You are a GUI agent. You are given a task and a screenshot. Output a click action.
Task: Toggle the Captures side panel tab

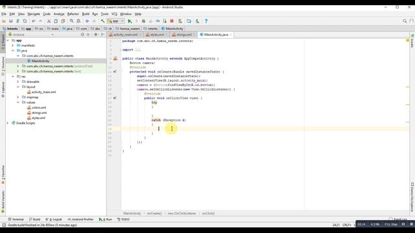click(x=3, y=89)
